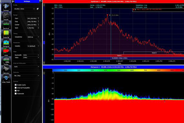Toggle the Pulsemode checkbox

[x=16, y=94]
